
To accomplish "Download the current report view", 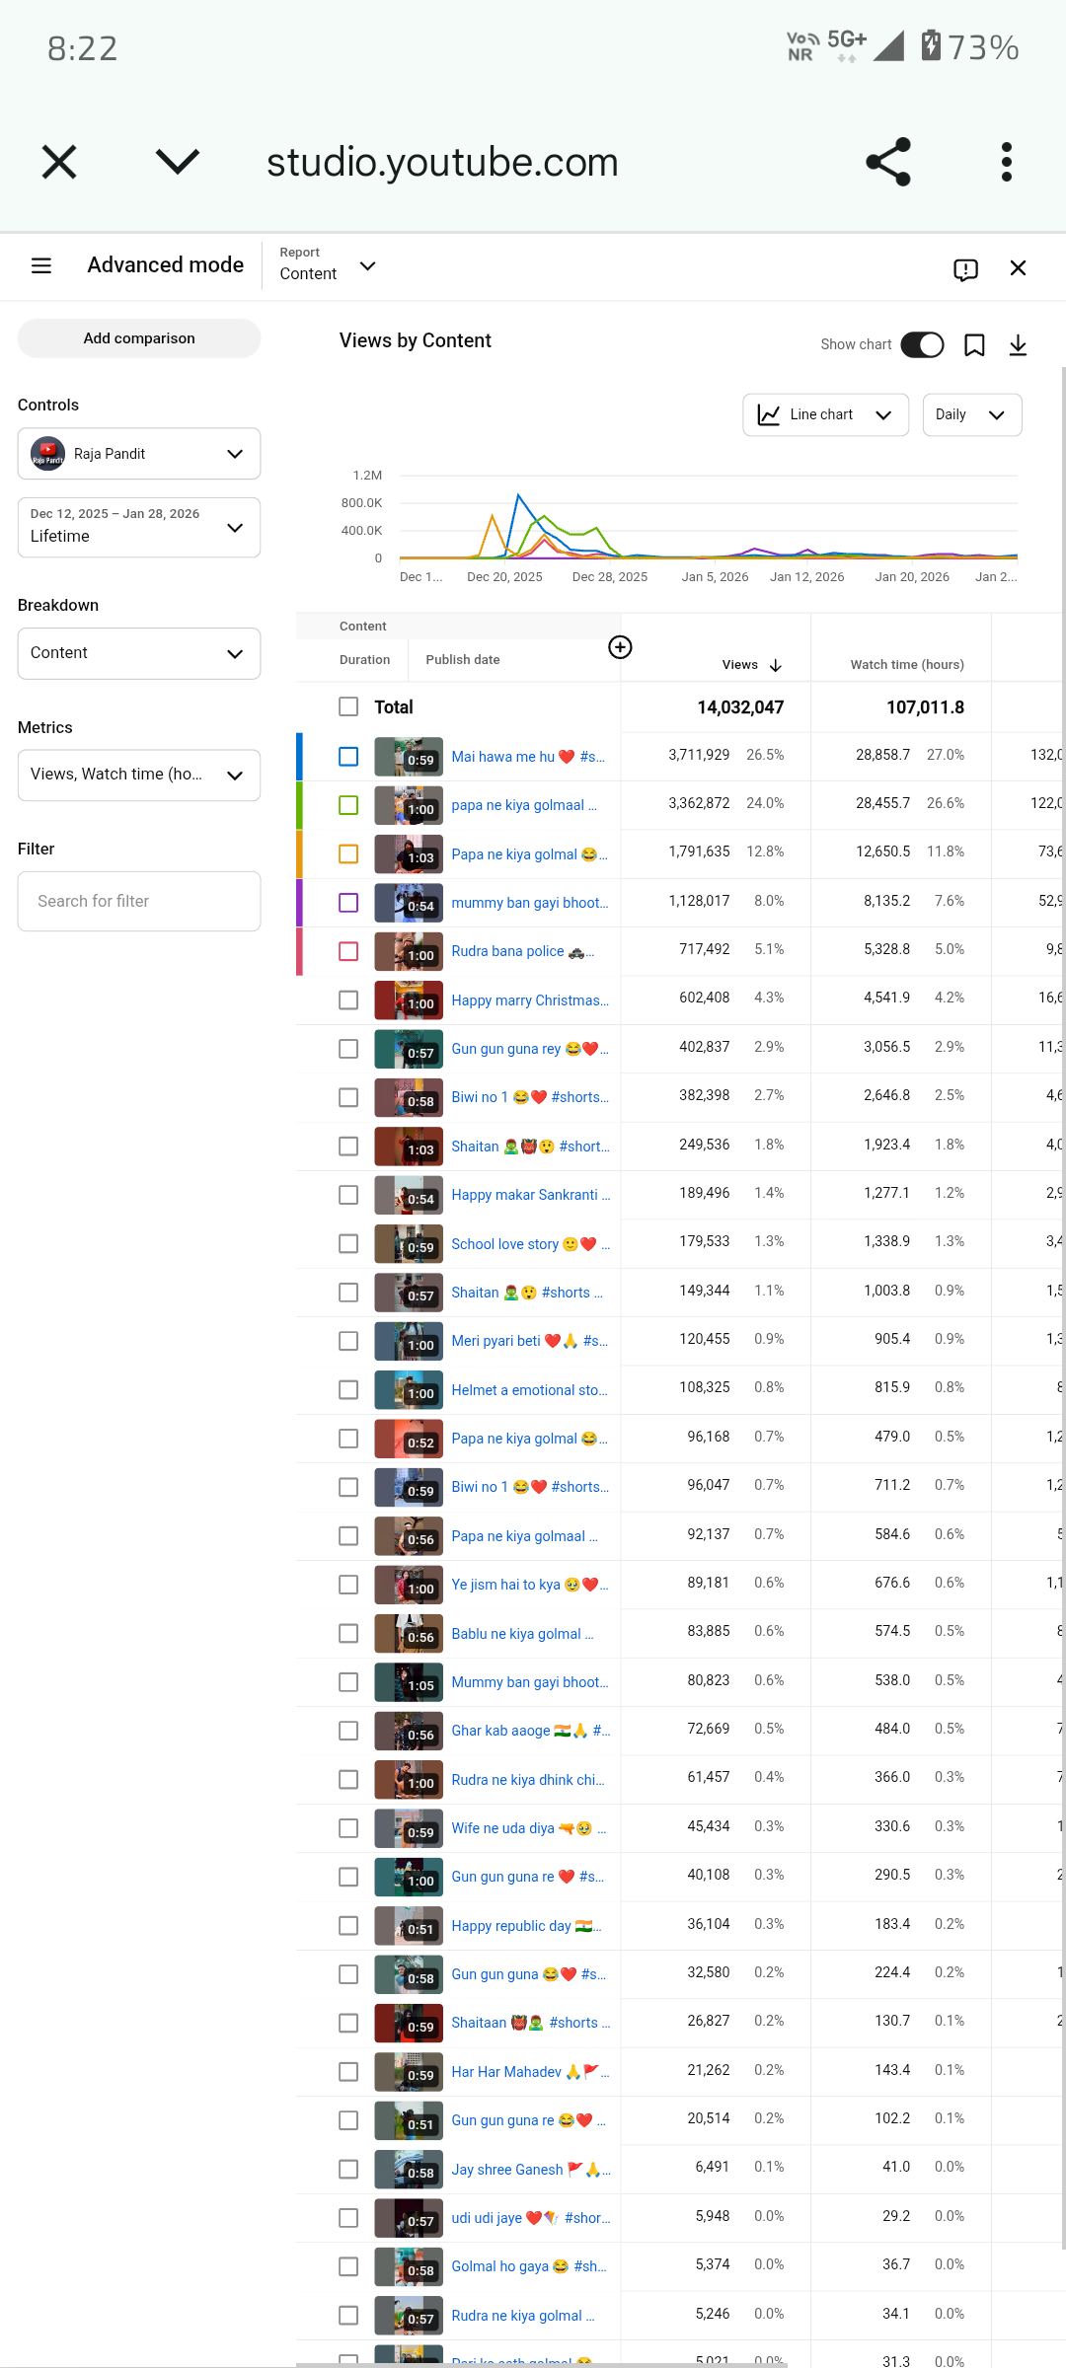I will pos(1018,345).
